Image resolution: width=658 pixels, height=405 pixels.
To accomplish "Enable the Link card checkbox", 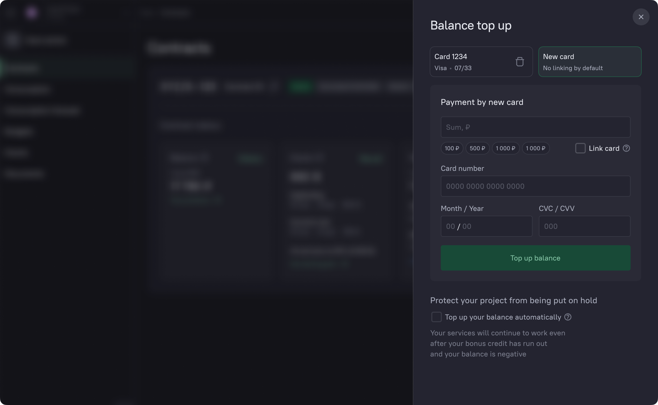I will [580, 148].
